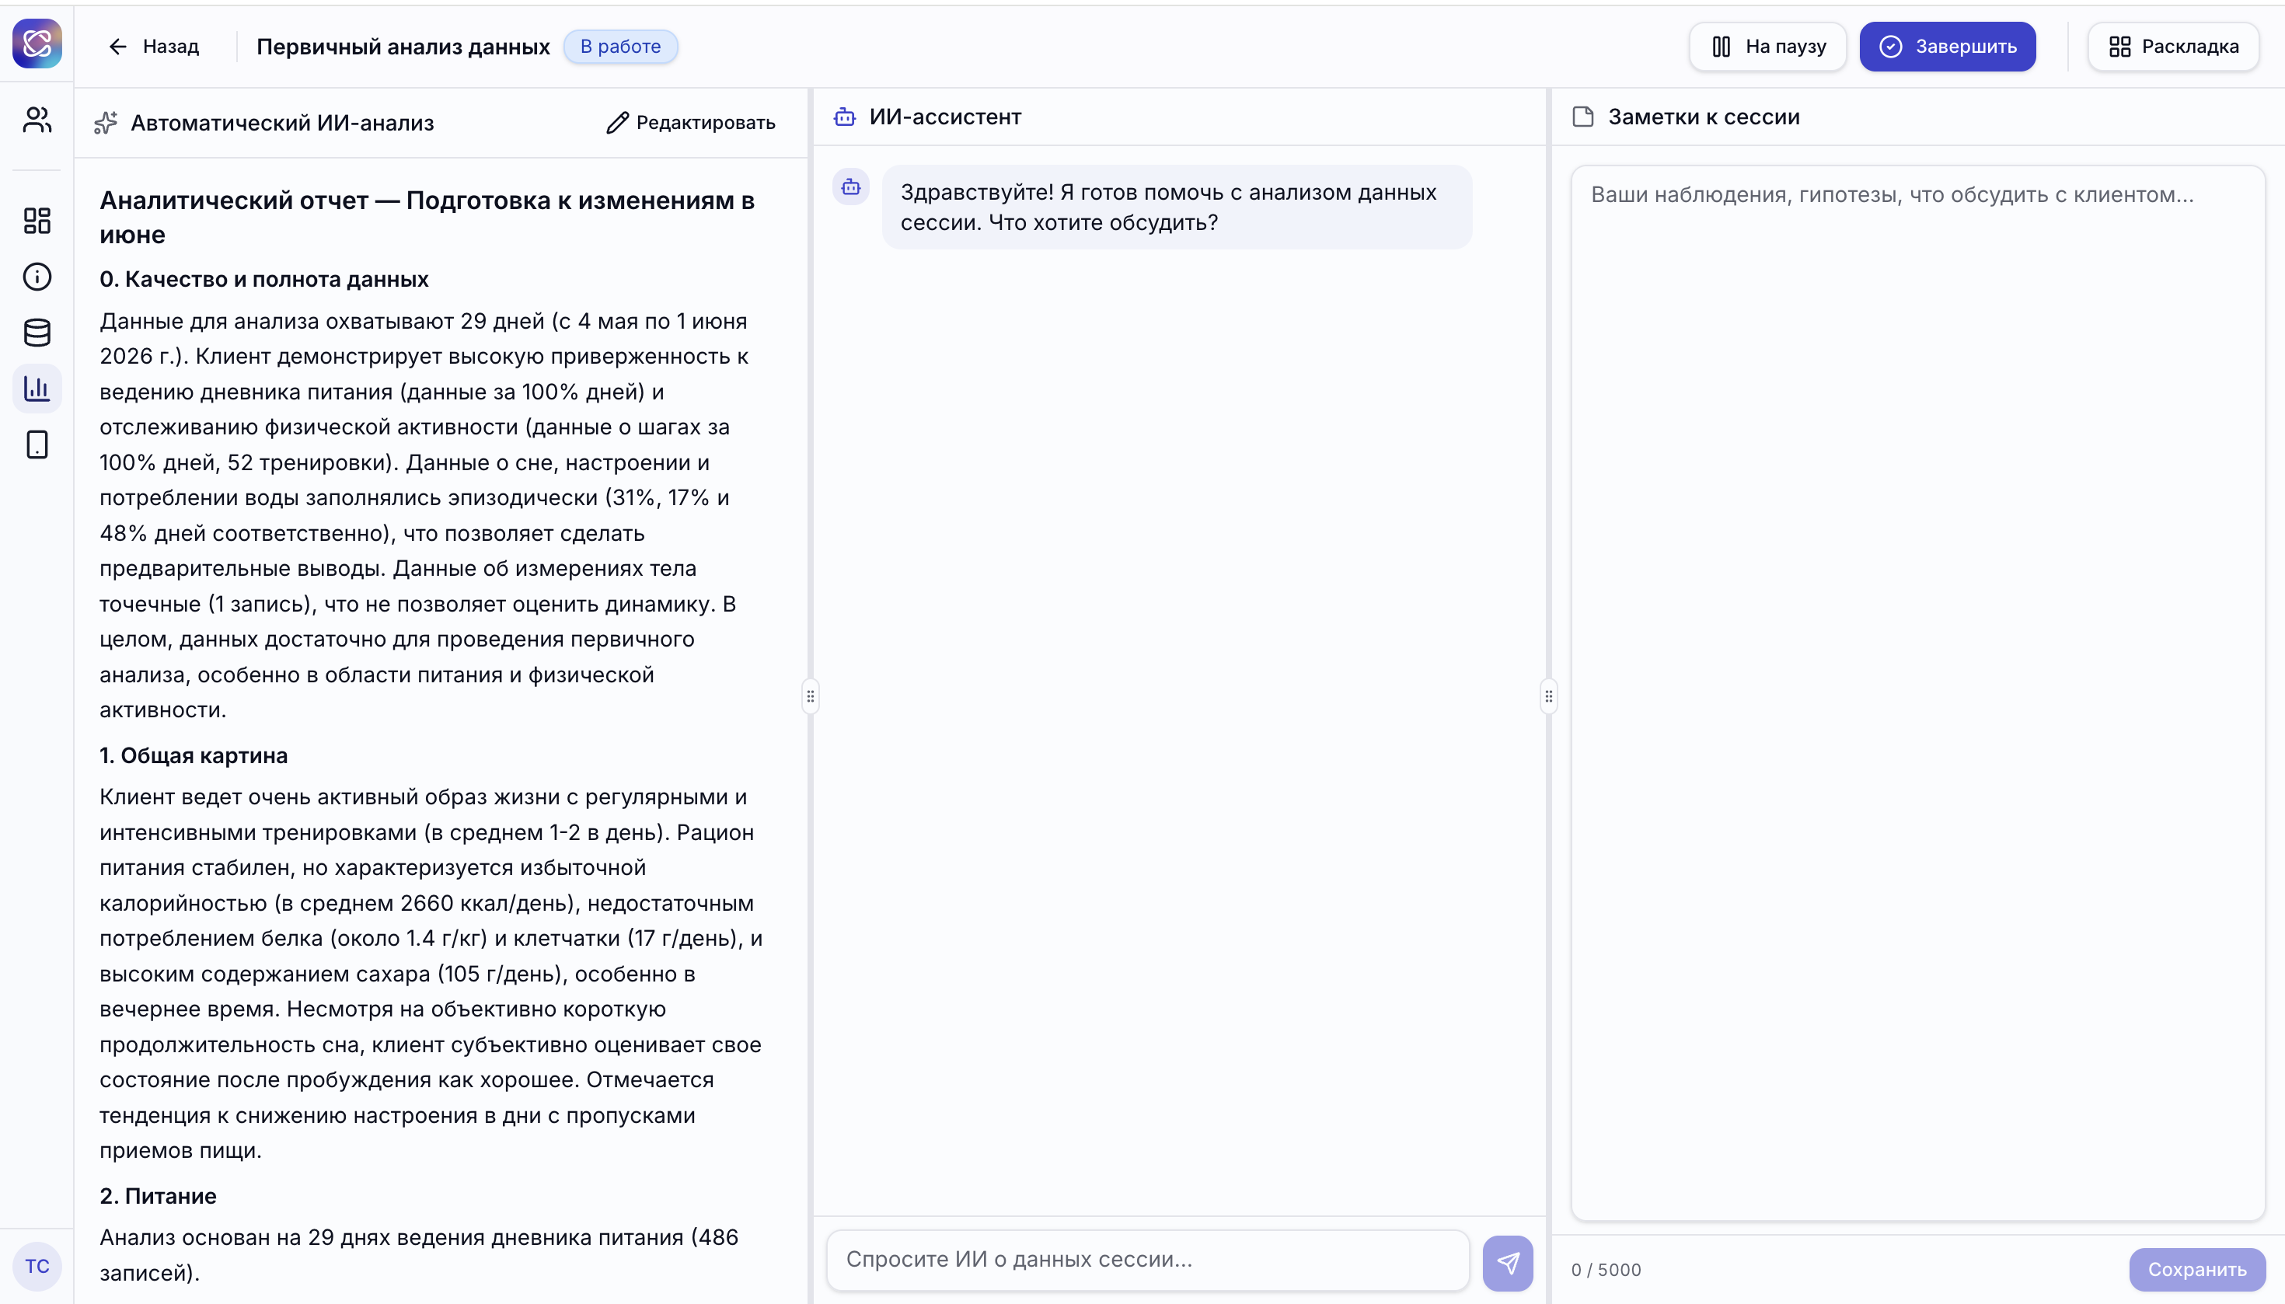The height and width of the screenshot is (1304, 2285).
Task: Select the bar chart analytics sidebar icon
Action: pos(37,389)
